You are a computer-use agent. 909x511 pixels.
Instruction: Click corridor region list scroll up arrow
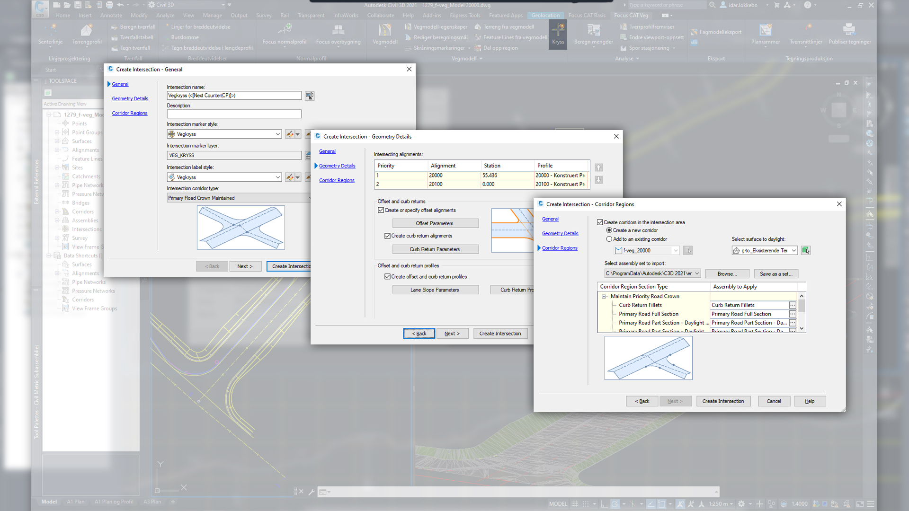802,296
